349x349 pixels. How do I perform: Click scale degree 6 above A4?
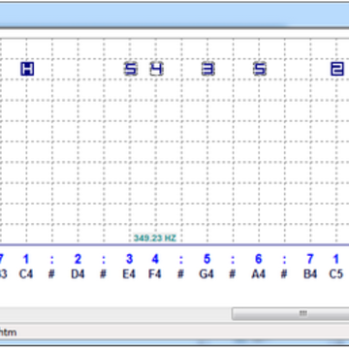[259, 259]
